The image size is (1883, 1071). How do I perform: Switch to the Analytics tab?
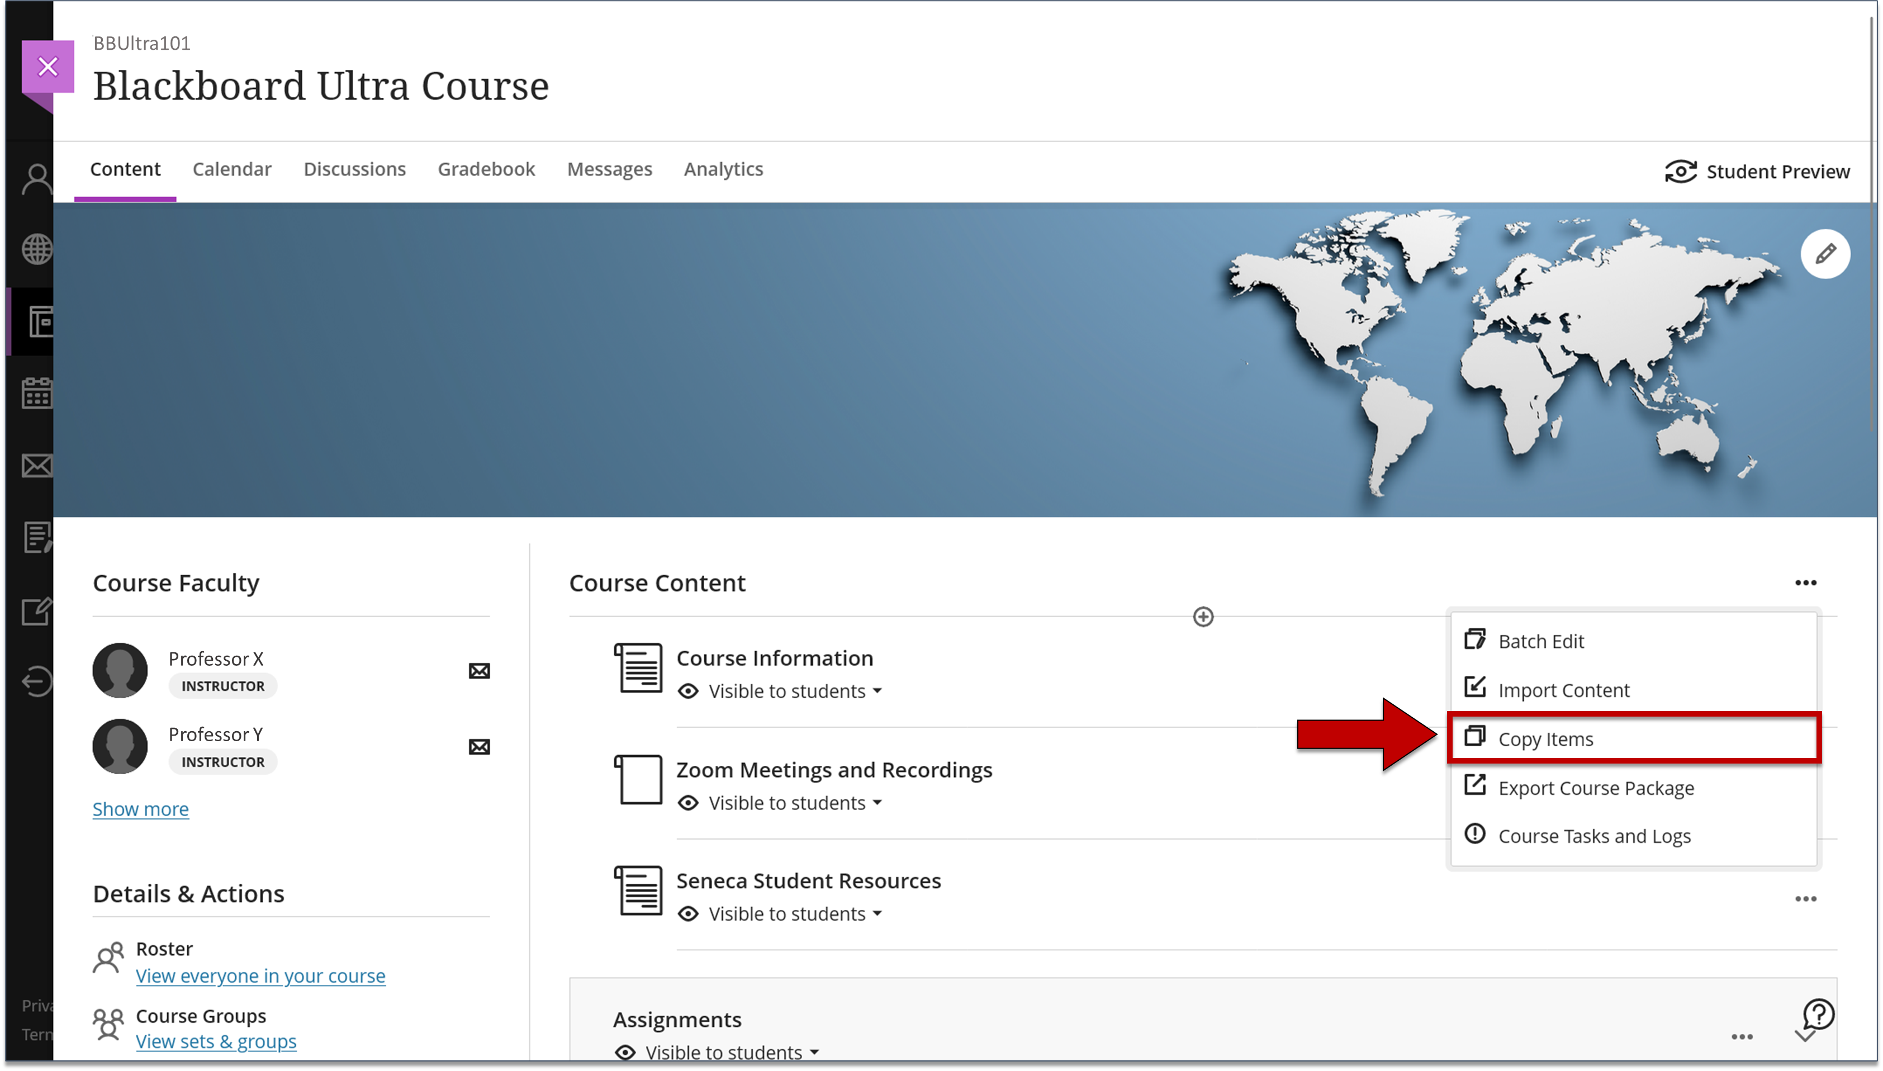pyautogui.click(x=723, y=169)
